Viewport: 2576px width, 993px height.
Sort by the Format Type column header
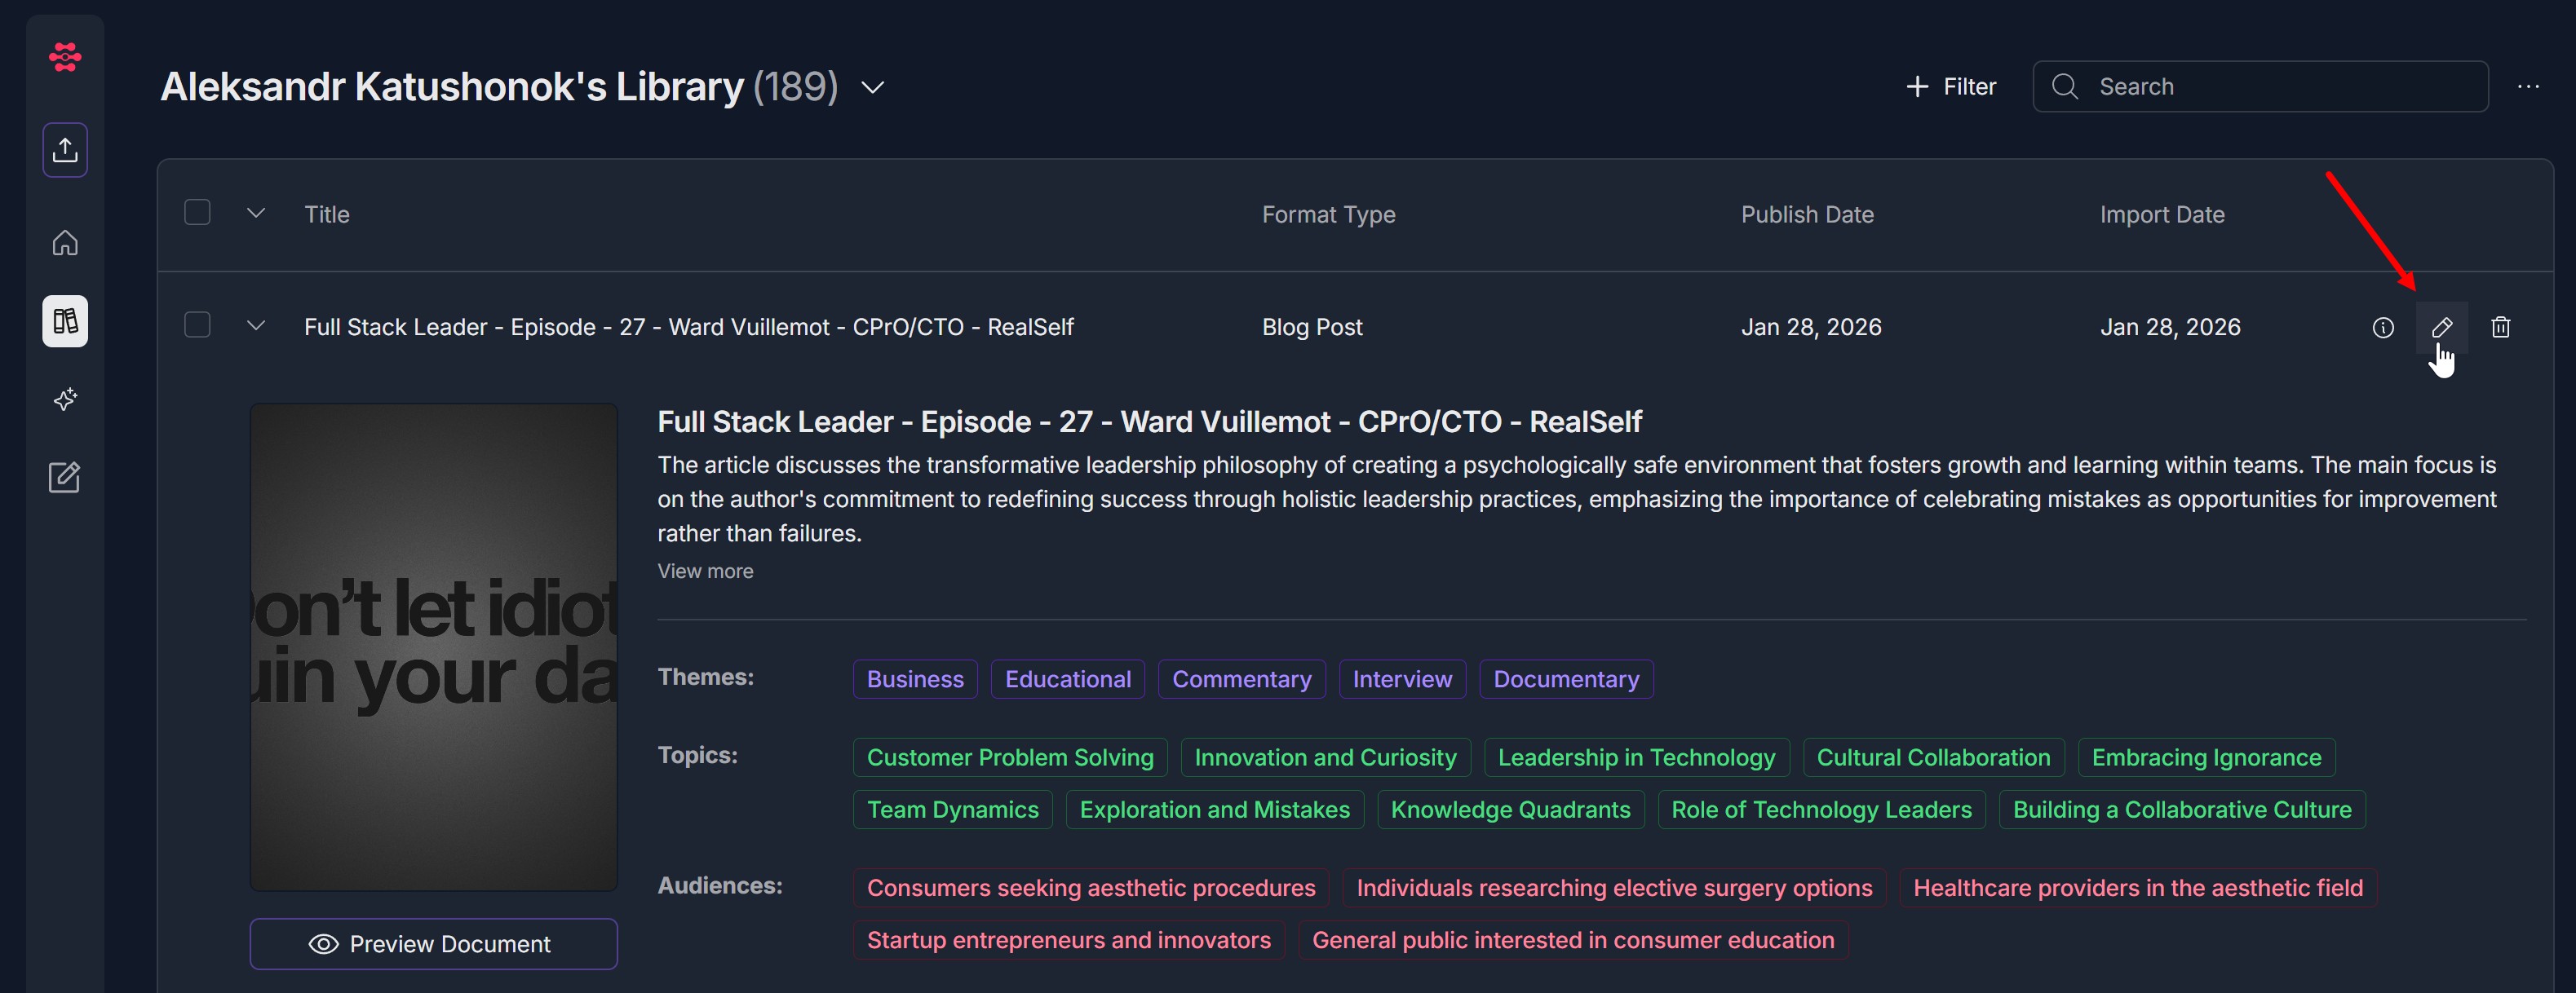coord(1327,214)
